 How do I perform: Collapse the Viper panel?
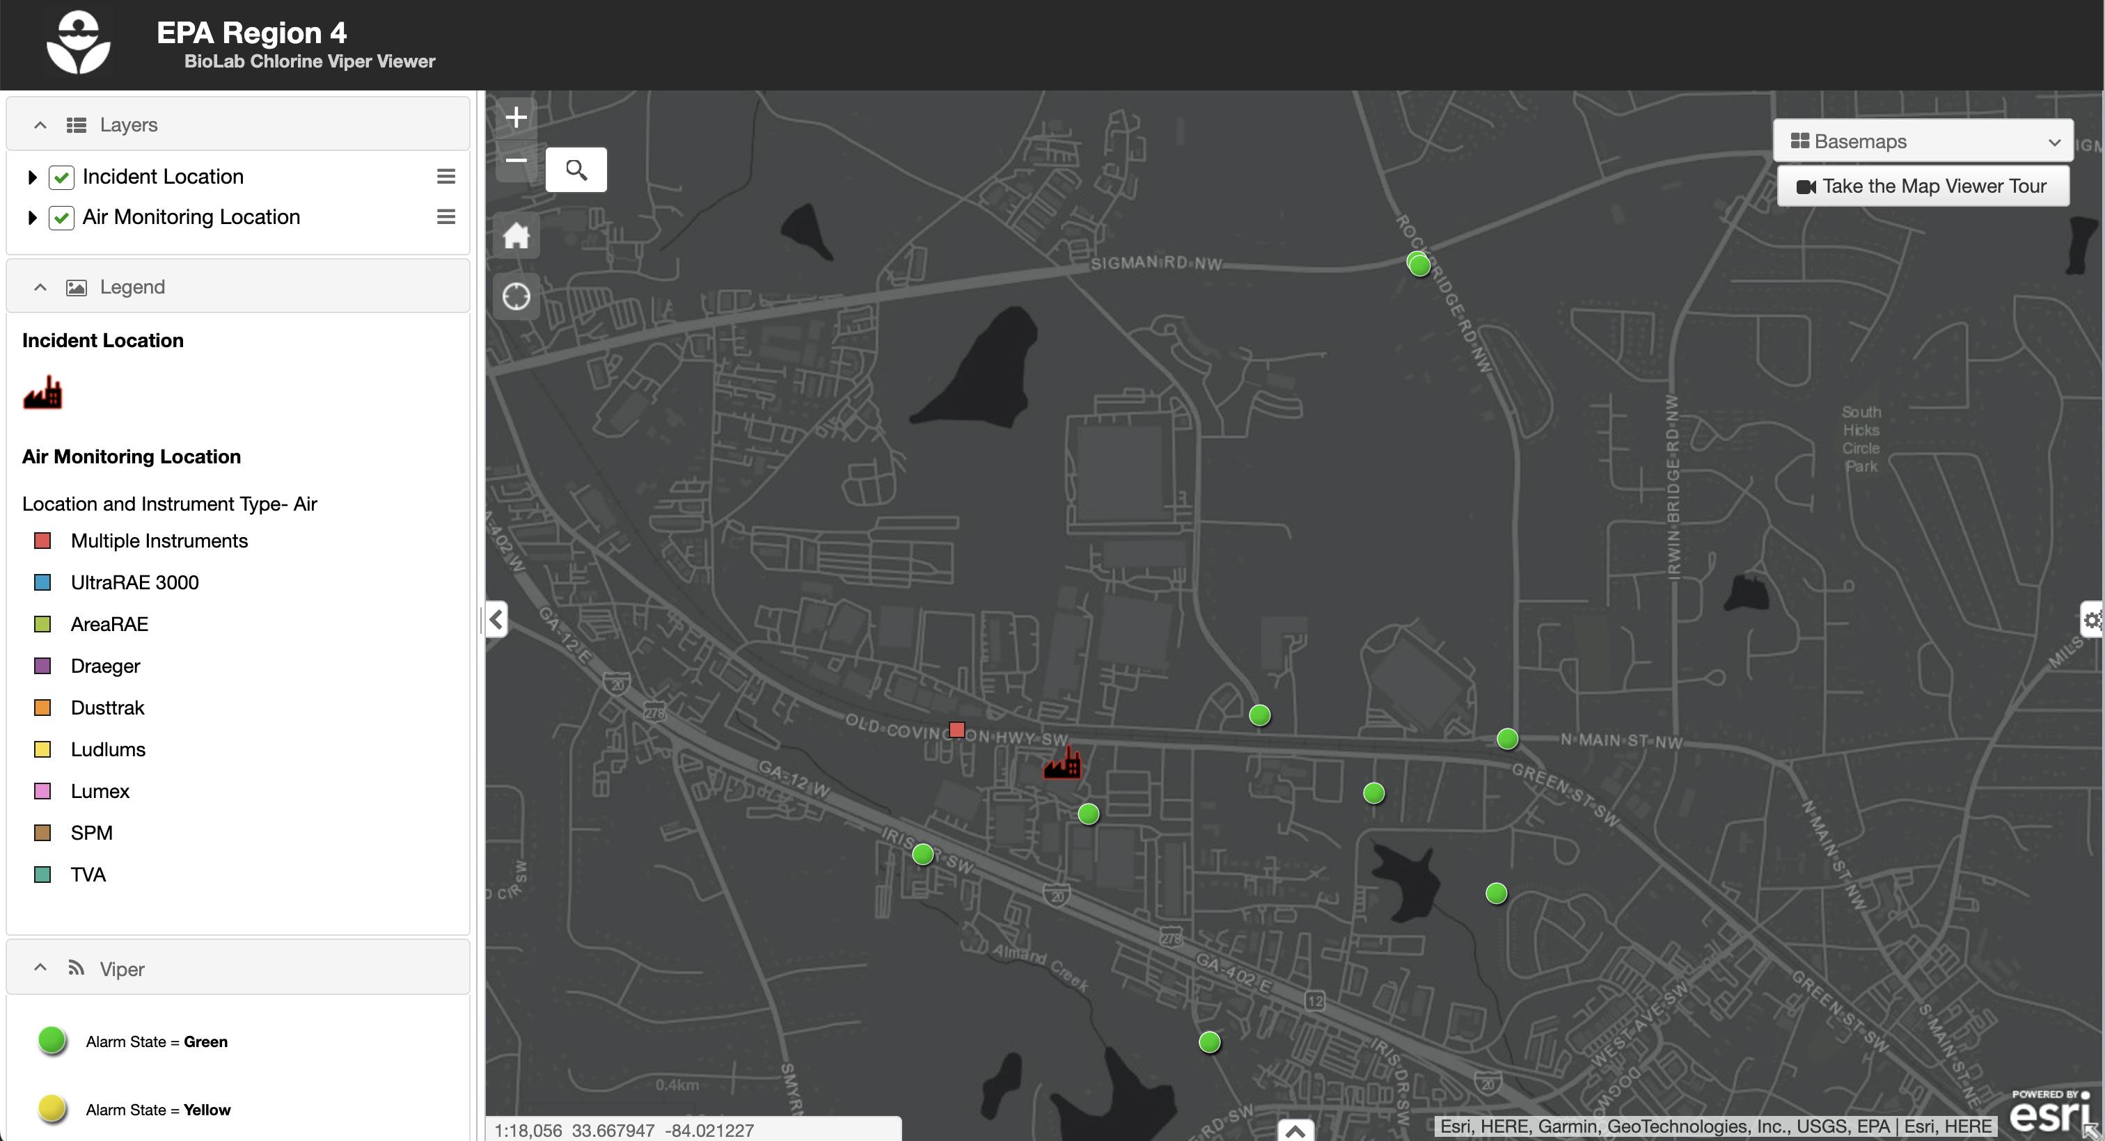point(39,967)
